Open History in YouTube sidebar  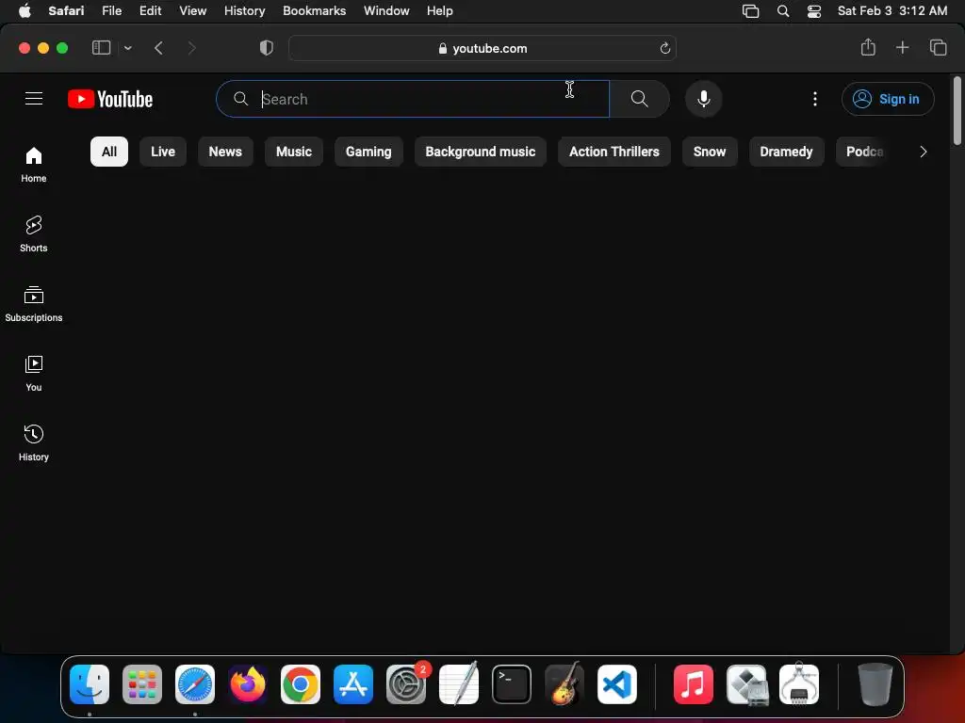[34, 442]
